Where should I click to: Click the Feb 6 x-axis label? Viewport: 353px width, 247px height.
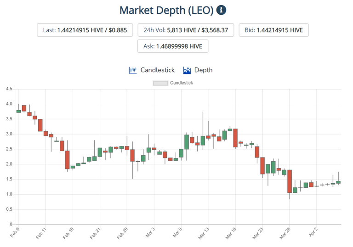(15, 232)
